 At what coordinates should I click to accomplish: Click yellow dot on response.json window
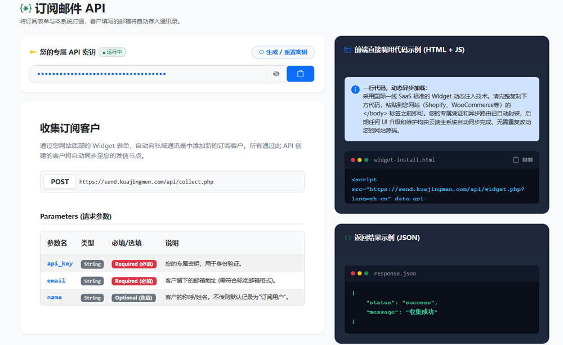pyautogui.click(x=359, y=274)
